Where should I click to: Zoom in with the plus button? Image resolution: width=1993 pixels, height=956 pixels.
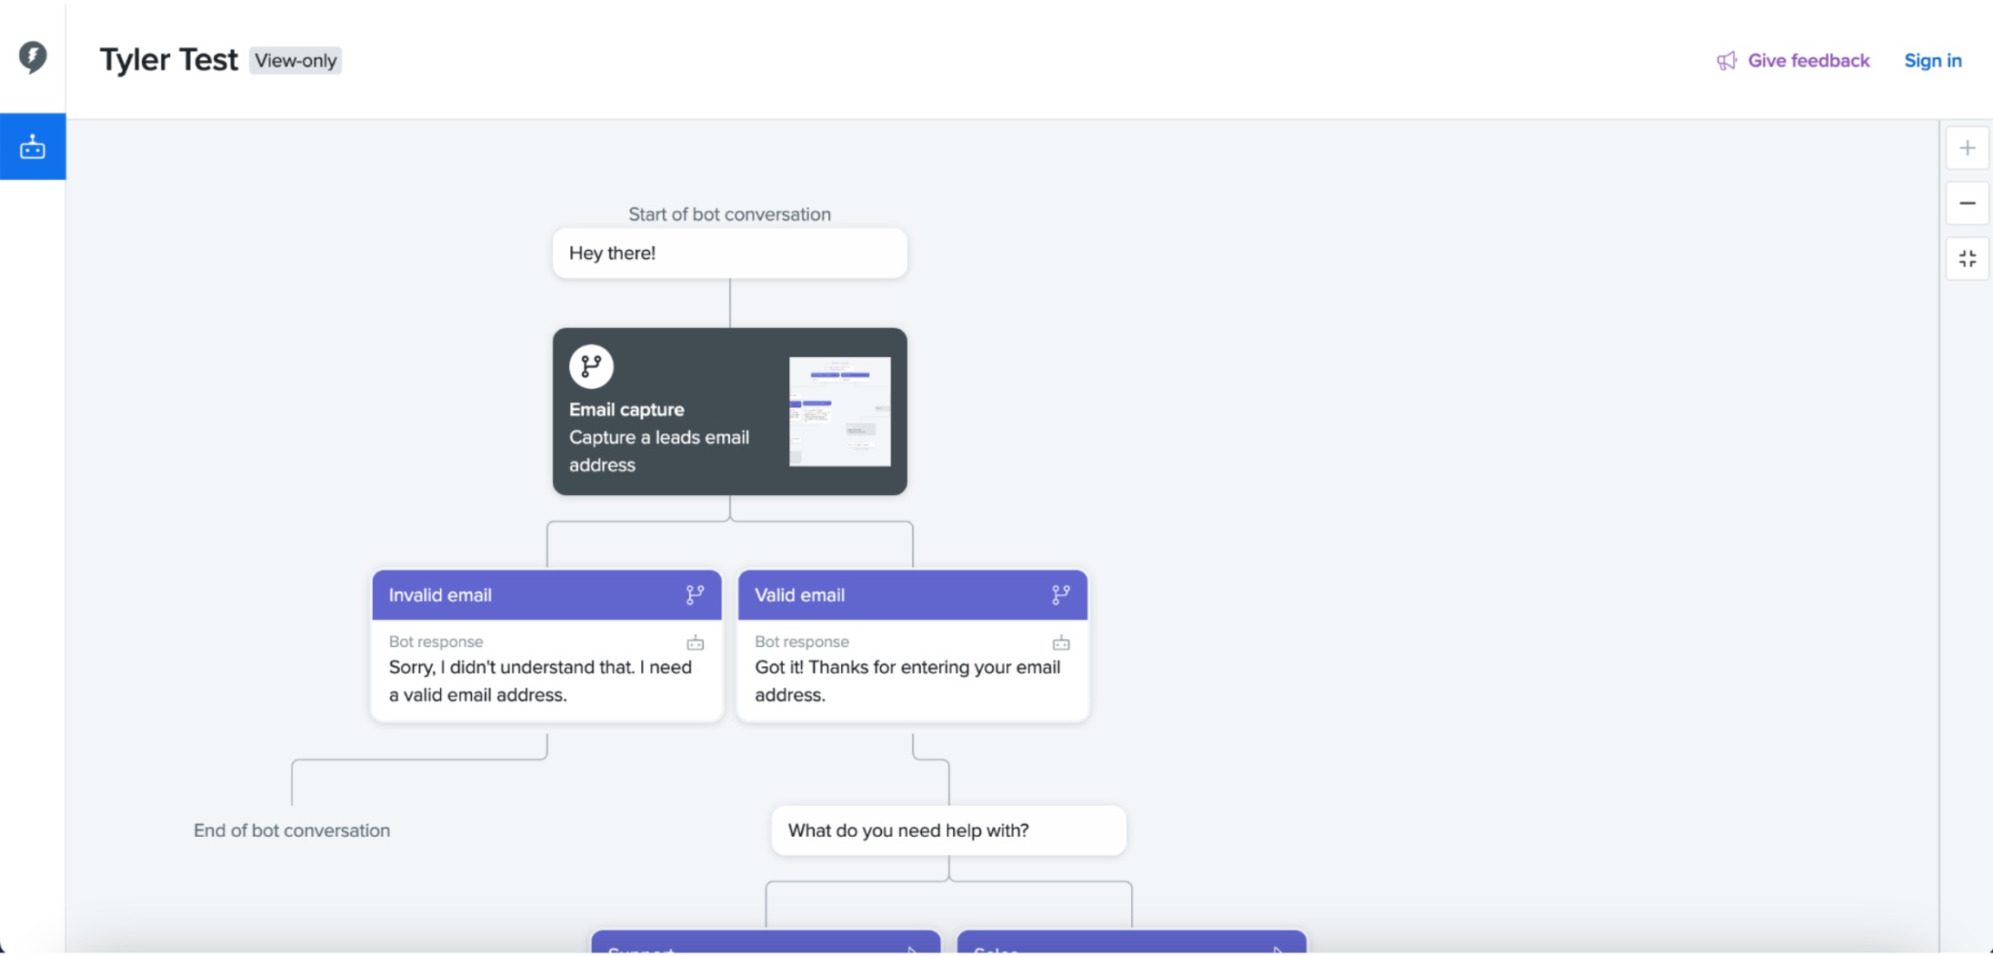coord(1968,147)
